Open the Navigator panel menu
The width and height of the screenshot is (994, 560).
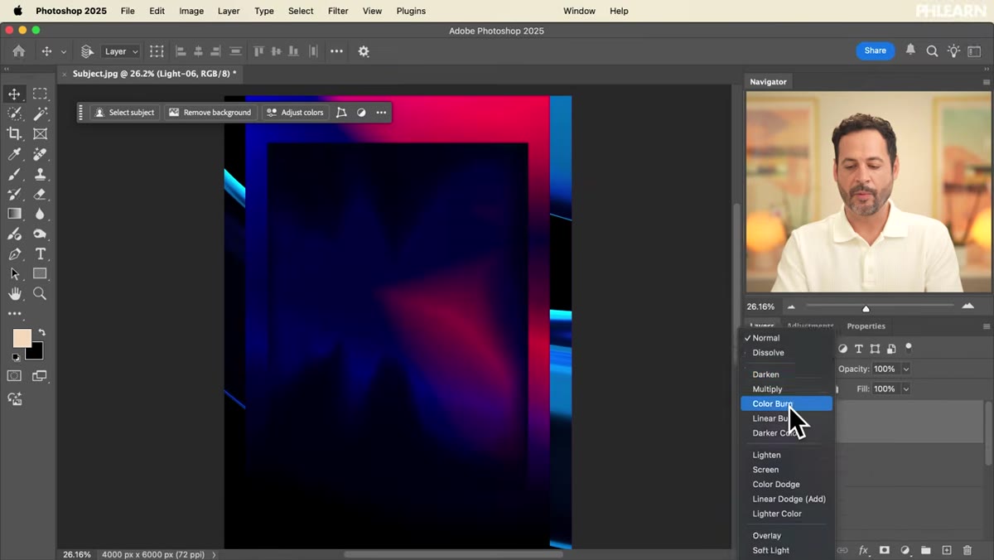986,82
